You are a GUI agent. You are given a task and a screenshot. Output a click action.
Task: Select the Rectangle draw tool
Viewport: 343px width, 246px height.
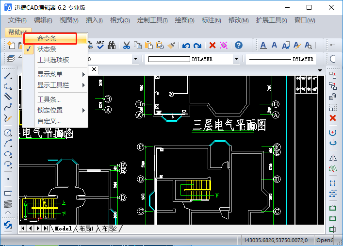click(x=8, y=194)
